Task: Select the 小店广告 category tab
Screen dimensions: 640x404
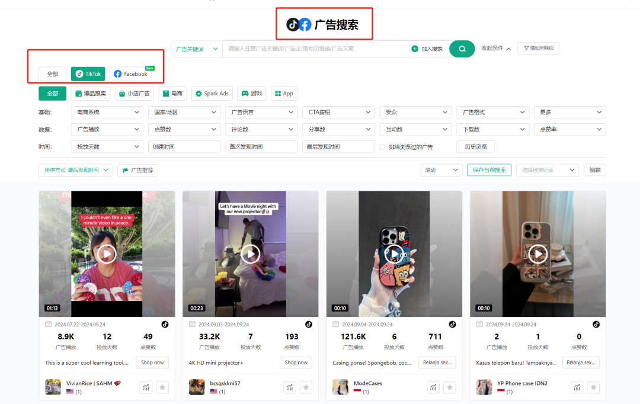Action: (x=135, y=94)
